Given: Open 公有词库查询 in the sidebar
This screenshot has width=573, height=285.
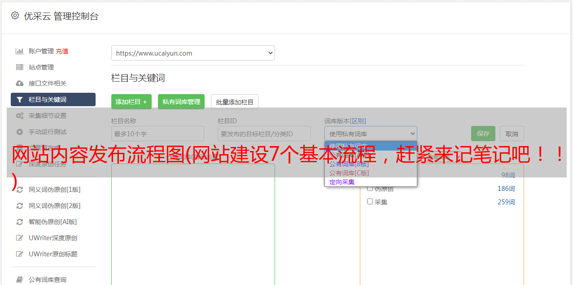Looking at the screenshot, I should (48, 280).
